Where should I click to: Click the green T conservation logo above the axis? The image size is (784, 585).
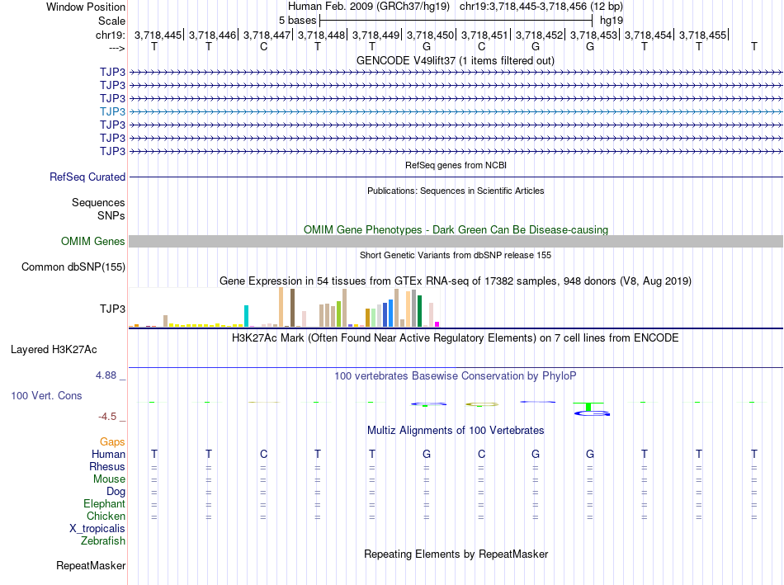point(588,406)
